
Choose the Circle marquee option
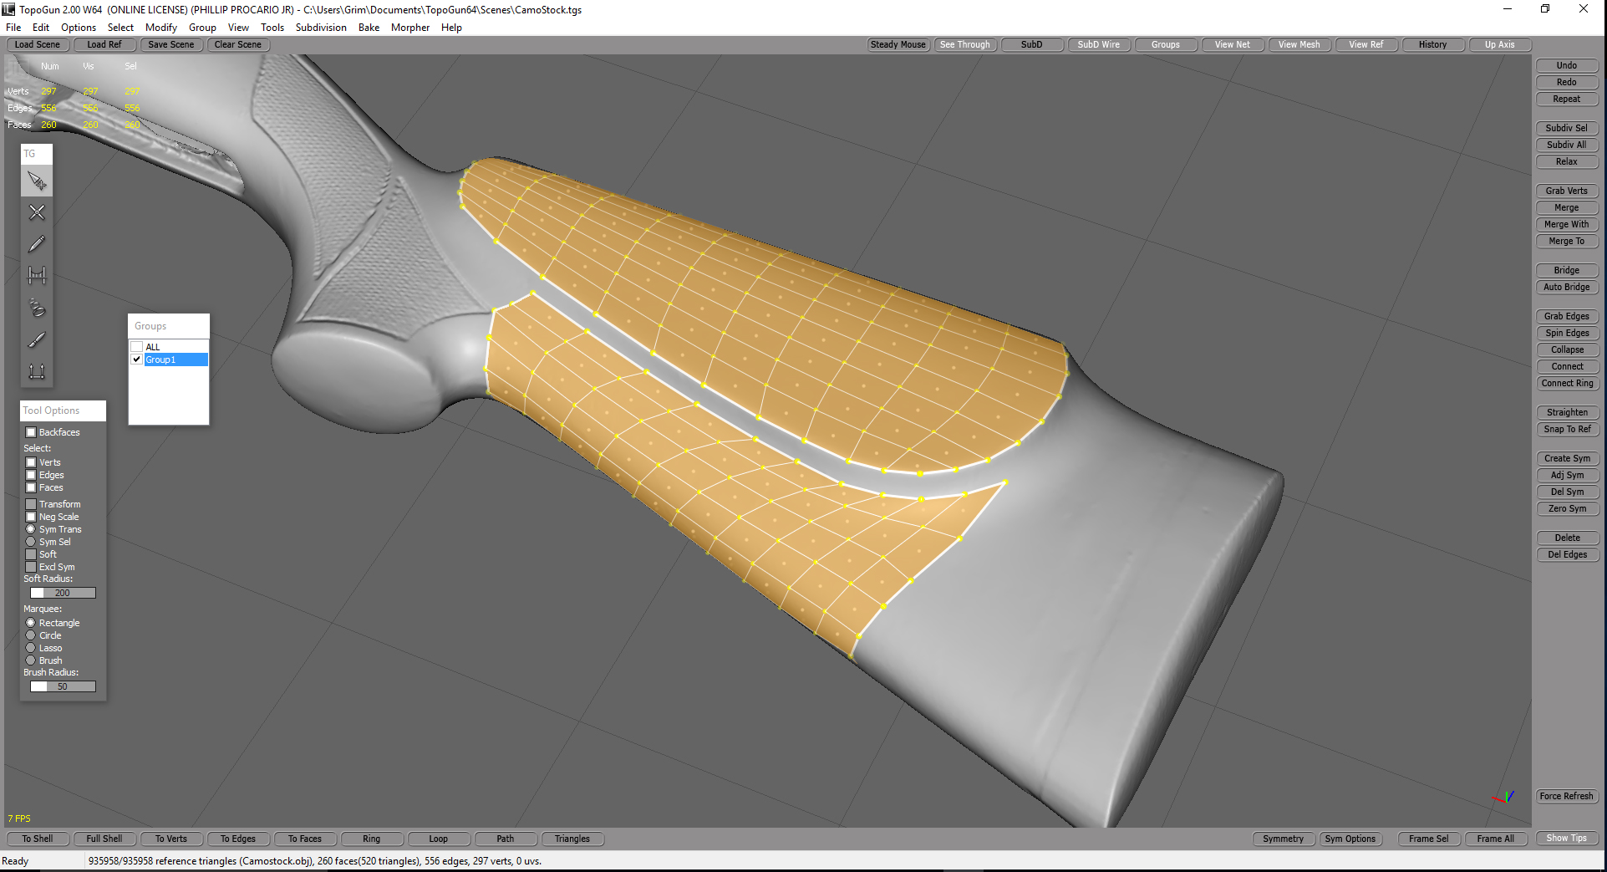click(31, 635)
